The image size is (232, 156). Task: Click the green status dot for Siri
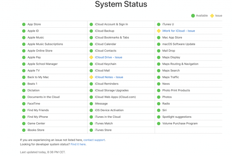(x=159, y=110)
